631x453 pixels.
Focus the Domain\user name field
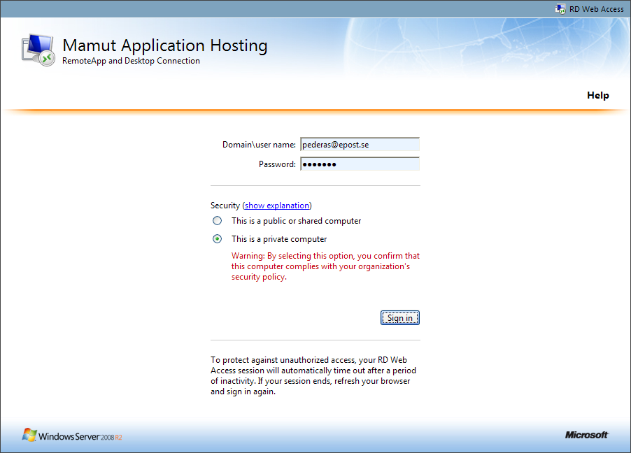point(360,145)
